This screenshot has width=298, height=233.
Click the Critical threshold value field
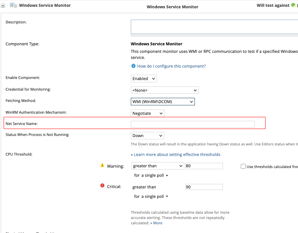click(x=204, y=187)
